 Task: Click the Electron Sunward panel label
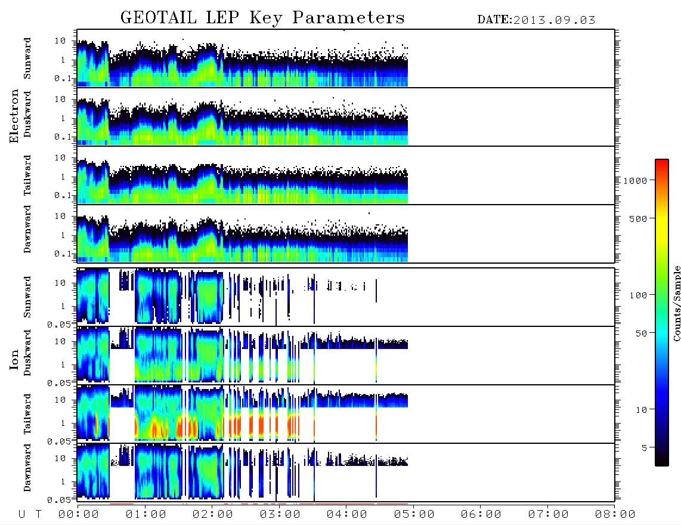[27, 58]
